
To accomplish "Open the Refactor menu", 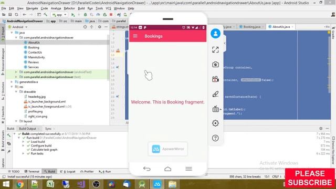I will coord(69,8).
